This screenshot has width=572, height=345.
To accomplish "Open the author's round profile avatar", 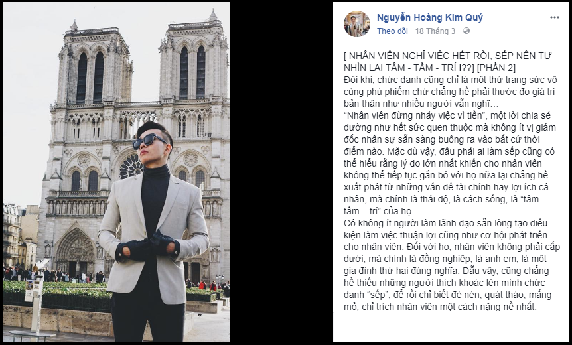I will coord(357,24).
